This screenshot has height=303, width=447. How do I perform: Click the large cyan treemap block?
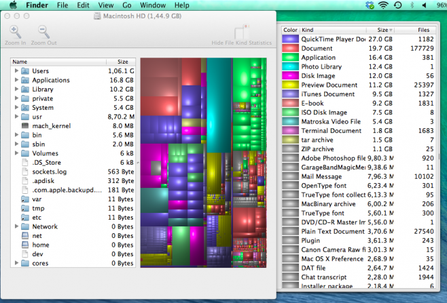click(219, 105)
